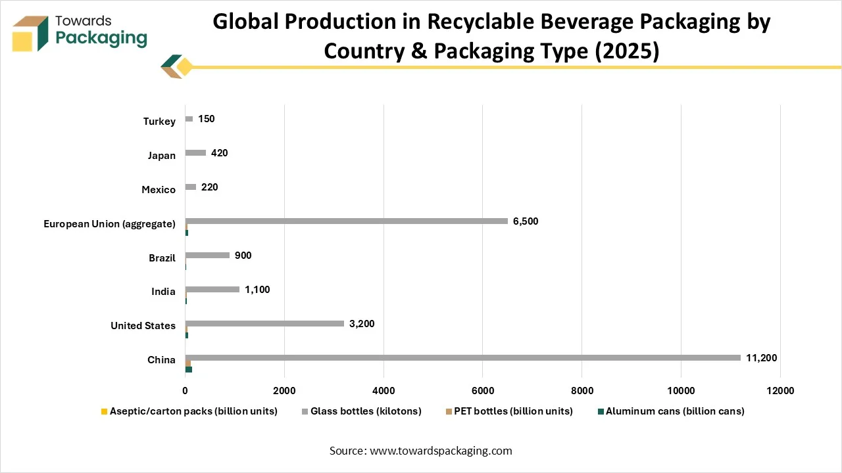Select the 11,200 data label
This screenshot has height=473, width=842.
click(761, 358)
